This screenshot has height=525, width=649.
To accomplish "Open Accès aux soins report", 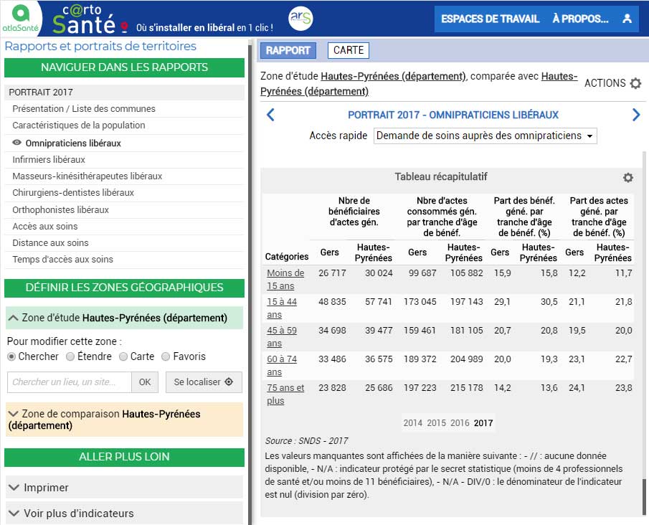I will click(44, 227).
